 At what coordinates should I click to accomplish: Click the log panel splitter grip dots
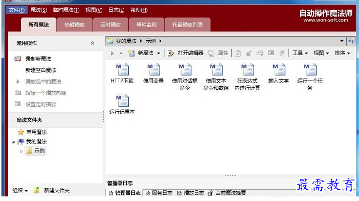click(x=231, y=175)
